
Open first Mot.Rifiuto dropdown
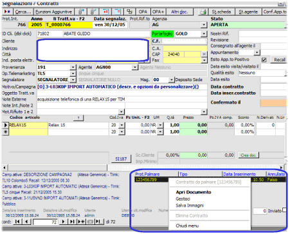pos(122,112)
